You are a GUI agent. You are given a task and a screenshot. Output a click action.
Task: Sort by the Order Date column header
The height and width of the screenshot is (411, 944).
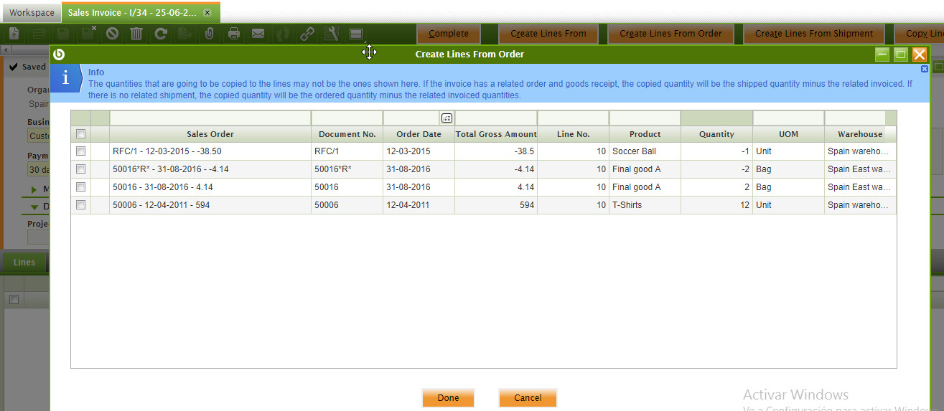[419, 134]
